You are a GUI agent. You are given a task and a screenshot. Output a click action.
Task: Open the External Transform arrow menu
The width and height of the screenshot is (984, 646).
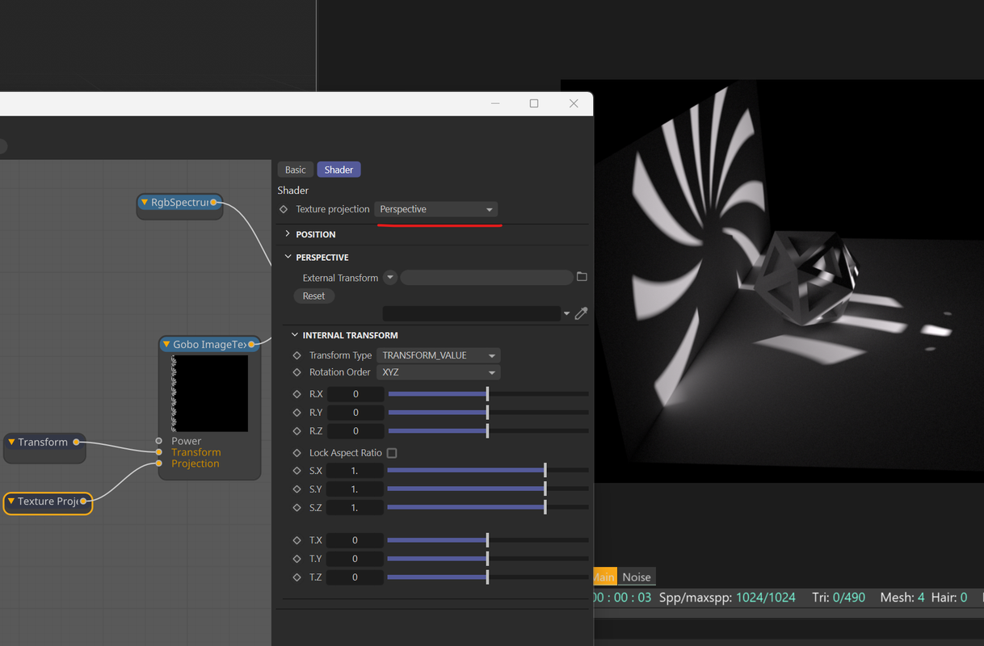tap(390, 278)
